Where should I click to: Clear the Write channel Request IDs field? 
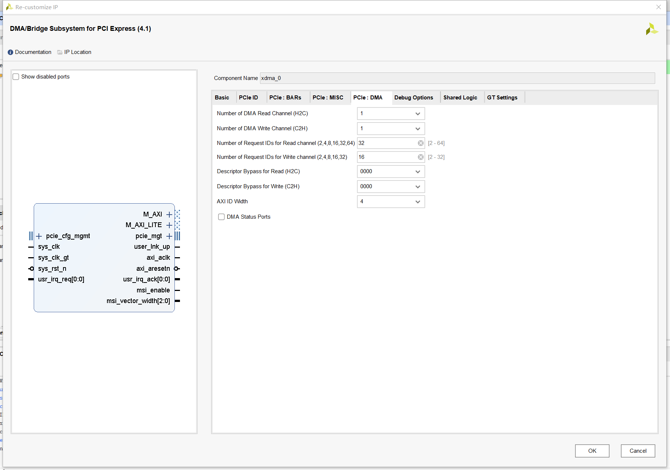pyautogui.click(x=420, y=157)
